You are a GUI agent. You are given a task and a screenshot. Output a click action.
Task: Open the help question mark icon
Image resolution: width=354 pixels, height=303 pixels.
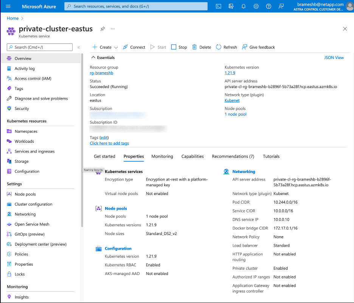(x=269, y=6)
